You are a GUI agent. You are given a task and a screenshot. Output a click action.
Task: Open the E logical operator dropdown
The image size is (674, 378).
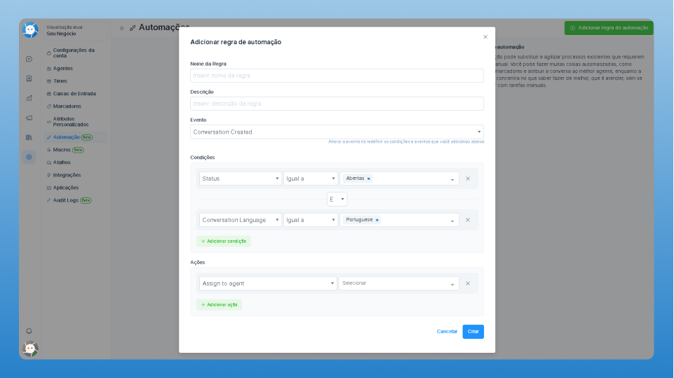tap(337, 199)
